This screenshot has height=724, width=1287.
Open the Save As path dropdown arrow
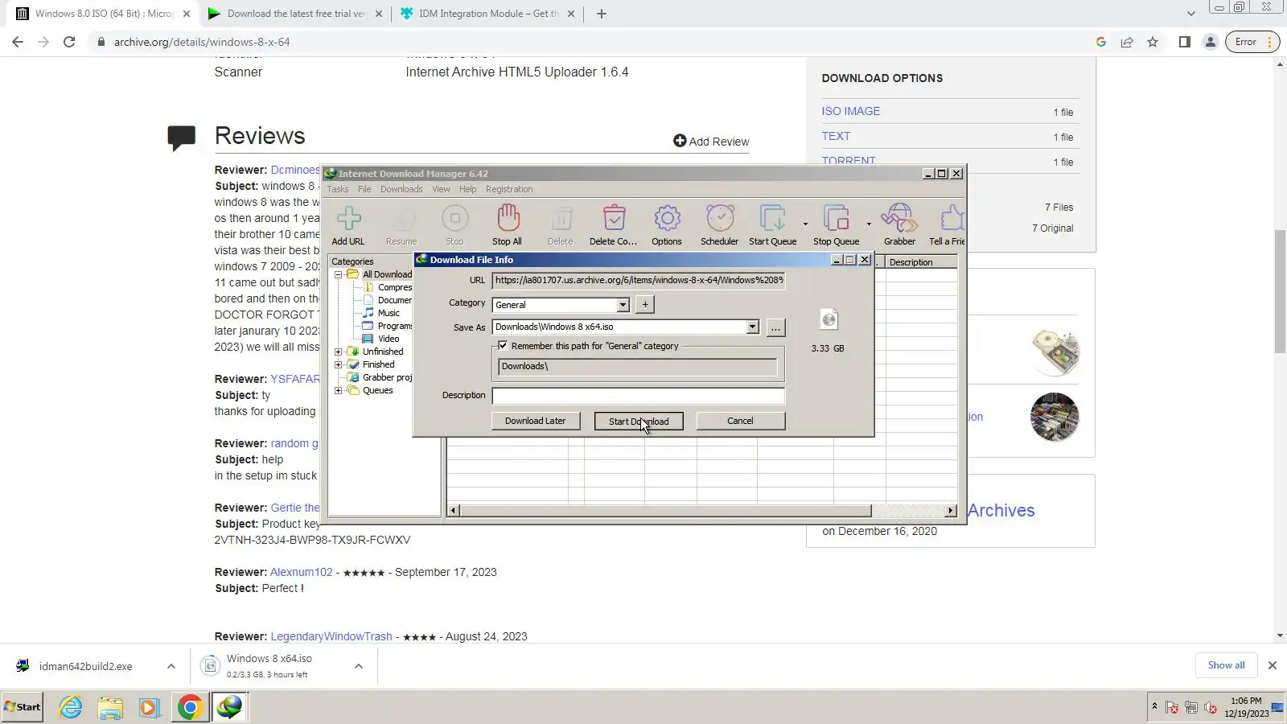click(x=752, y=327)
